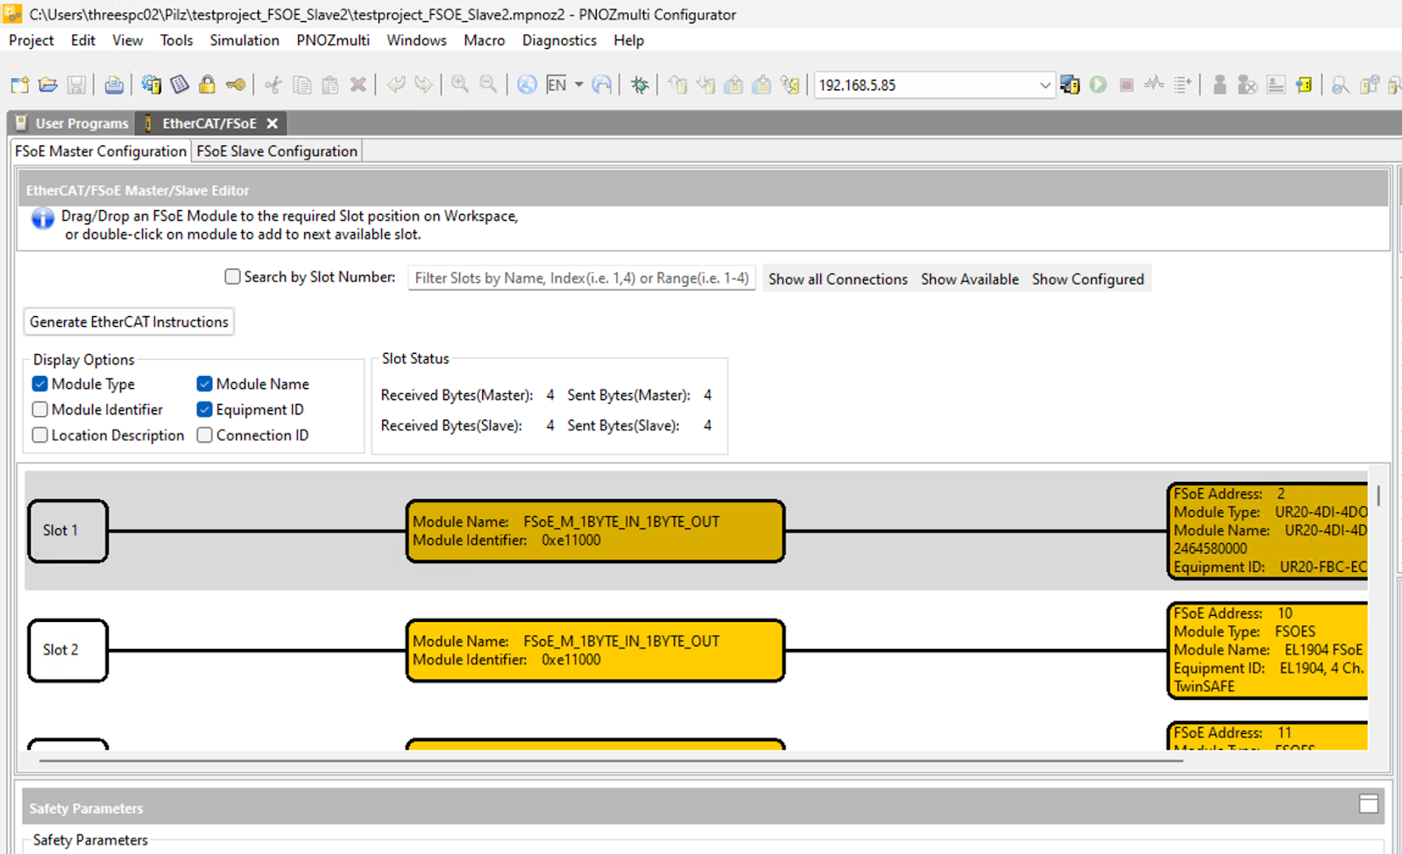Click the New Project toolbar icon
The image size is (1402, 854).
pyautogui.click(x=19, y=85)
